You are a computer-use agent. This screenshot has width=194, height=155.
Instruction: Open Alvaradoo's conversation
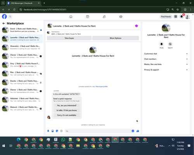coord(22,47)
